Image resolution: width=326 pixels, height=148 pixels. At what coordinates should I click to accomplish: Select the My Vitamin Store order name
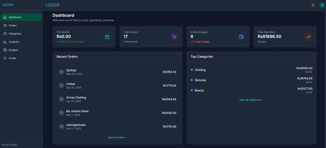tap(77, 111)
